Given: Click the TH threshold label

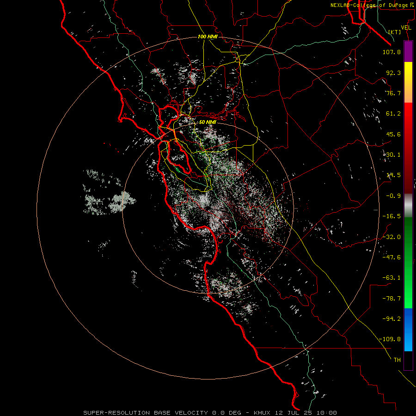Looking at the screenshot, I should click(397, 360).
